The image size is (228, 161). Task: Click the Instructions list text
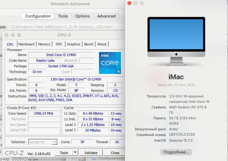tap(76, 98)
